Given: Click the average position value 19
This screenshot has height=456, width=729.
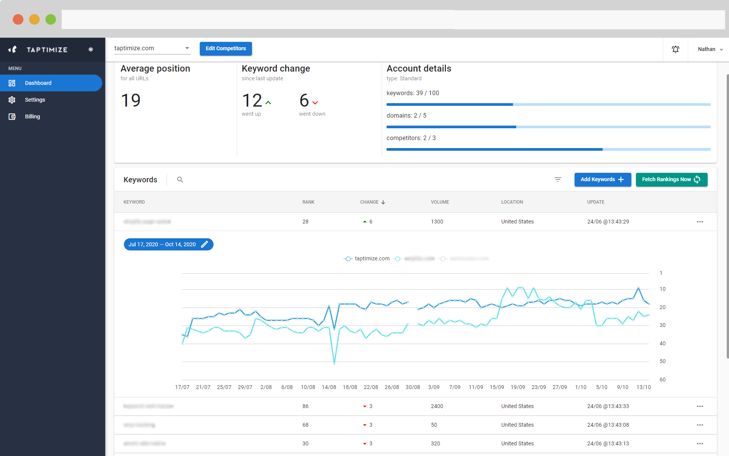Looking at the screenshot, I should pyautogui.click(x=131, y=100).
